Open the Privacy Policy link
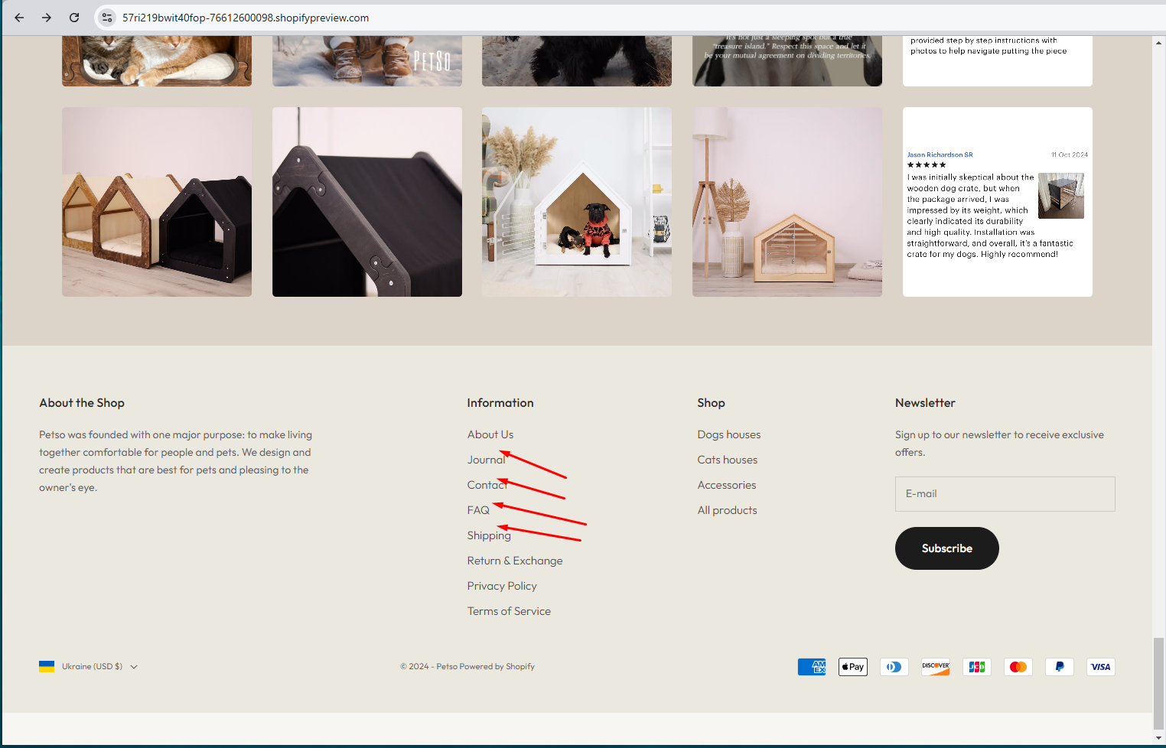 (502, 586)
